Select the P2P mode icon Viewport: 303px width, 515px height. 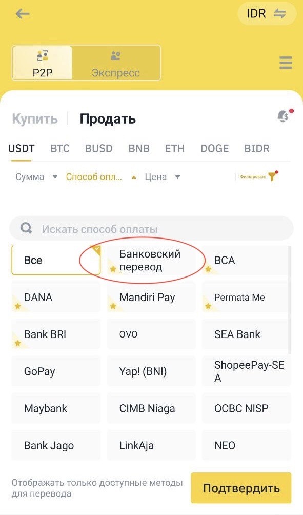(x=43, y=55)
